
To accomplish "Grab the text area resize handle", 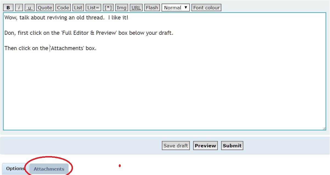I will click(x=324, y=128).
